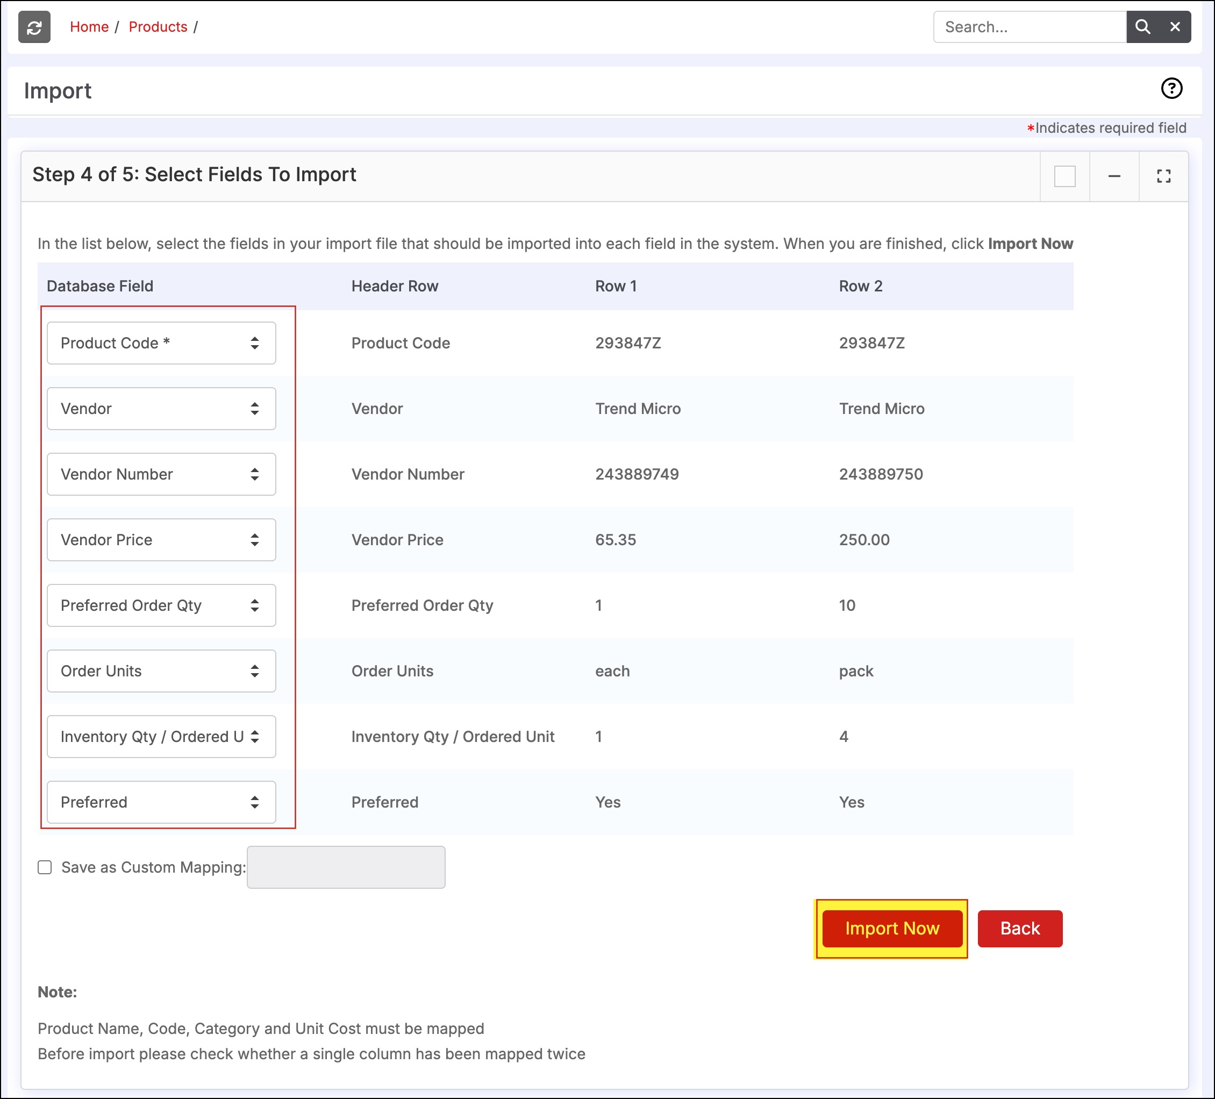The width and height of the screenshot is (1215, 1099).
Task: Open the Vendor field dropdown
Action: pyautogui.click(x=161, y=409)
